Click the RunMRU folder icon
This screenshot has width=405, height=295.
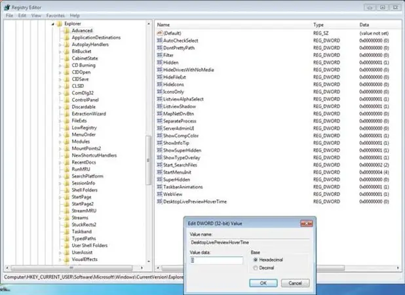point(67,169)
